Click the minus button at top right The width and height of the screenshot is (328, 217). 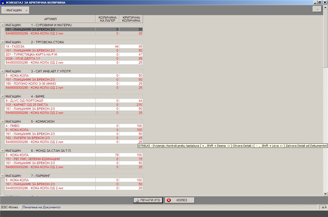[x=317, y=9]
